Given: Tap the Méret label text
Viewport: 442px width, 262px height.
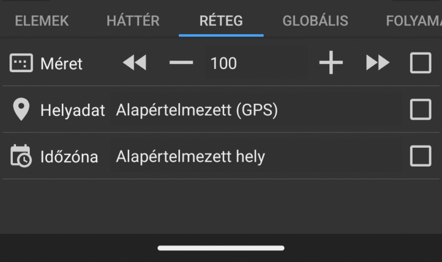Looking at the screenshot, I should [61, 63].
